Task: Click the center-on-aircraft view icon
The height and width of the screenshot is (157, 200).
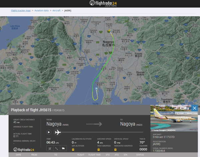Action: (x=50, y=148)
